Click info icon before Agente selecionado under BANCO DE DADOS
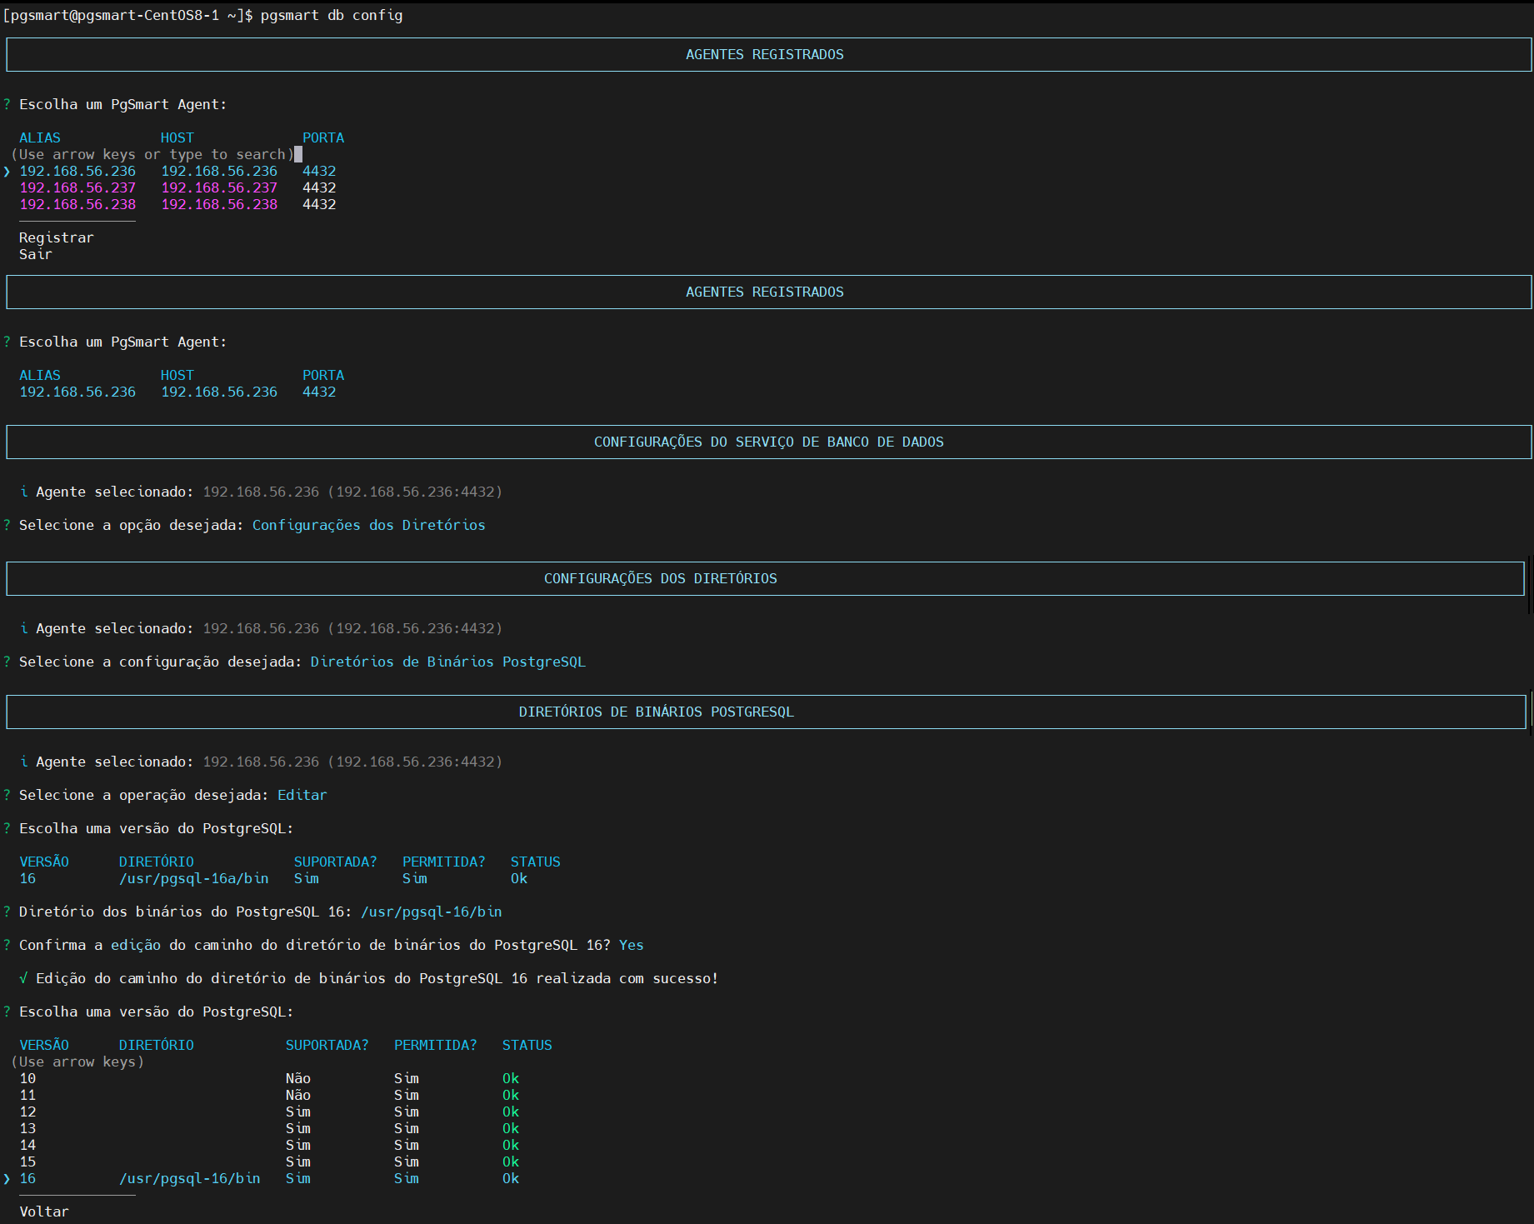The width and height of the screenshot is (1534, 1224). click(23, 492)
